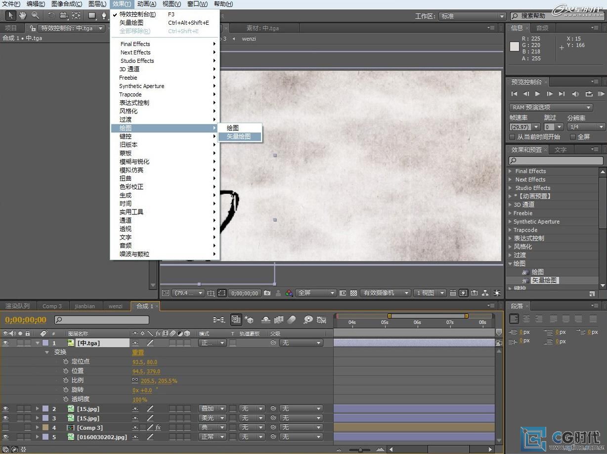Switch to the 文字 panel tab
The image size is (607, 454).
pos(561,150)
